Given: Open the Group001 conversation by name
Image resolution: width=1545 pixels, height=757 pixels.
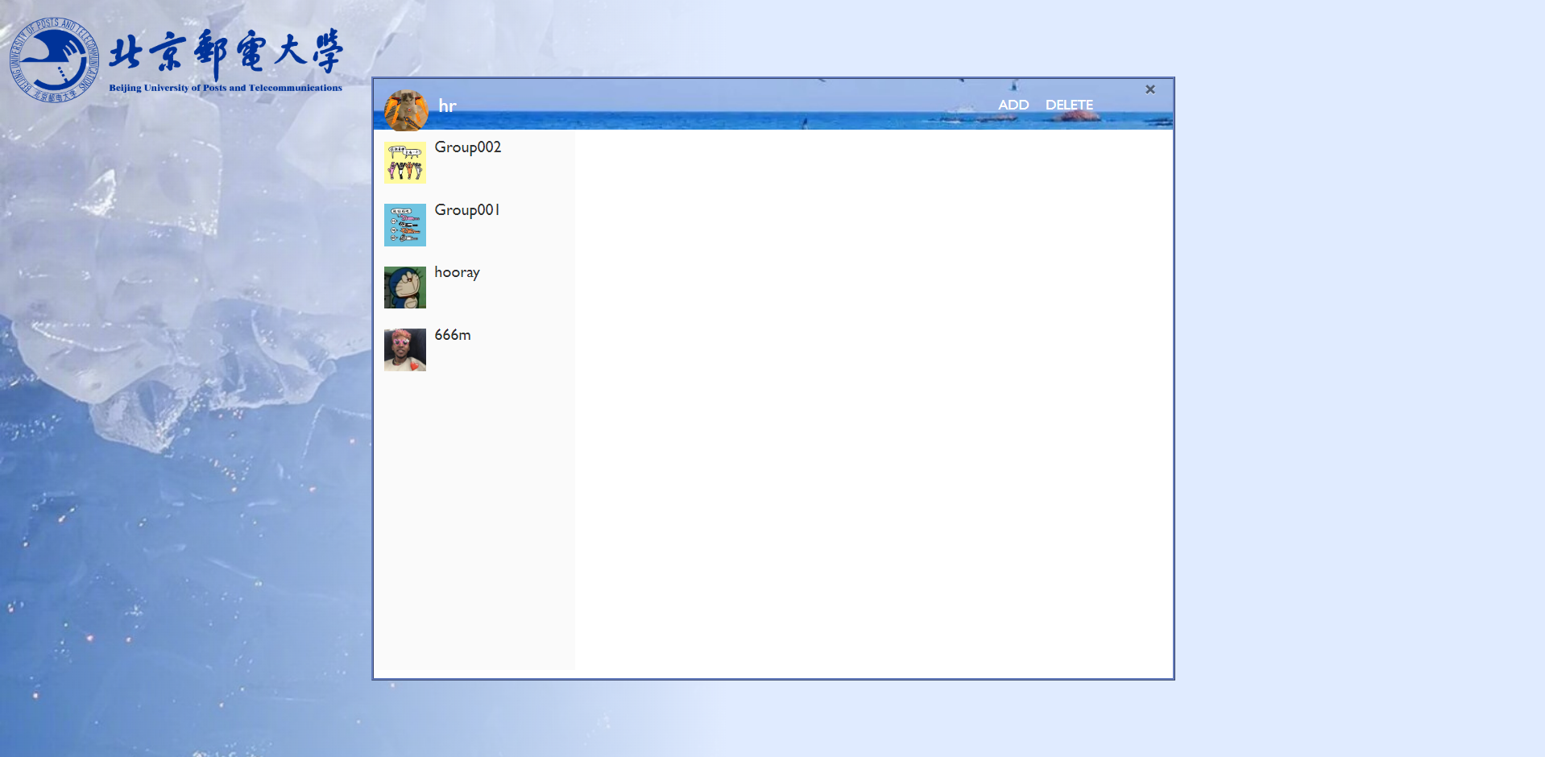Looking at the screenshot, I should click(x=467, y=210).
